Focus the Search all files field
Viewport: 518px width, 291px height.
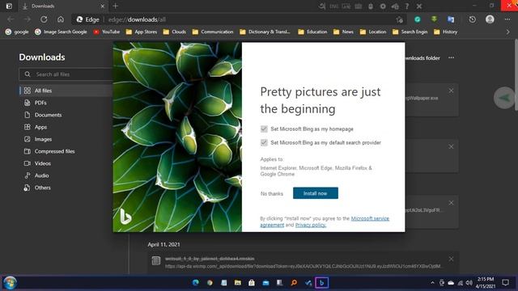[66, 74]
